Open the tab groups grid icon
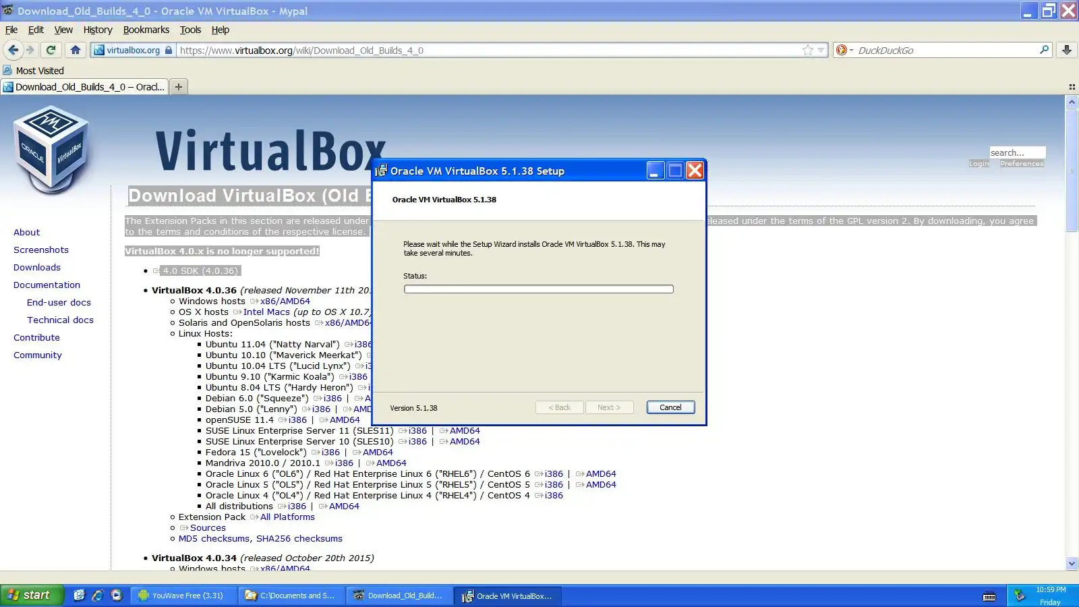The width and height of the screenshot is (1079, 607). (x=1072, y=86)
